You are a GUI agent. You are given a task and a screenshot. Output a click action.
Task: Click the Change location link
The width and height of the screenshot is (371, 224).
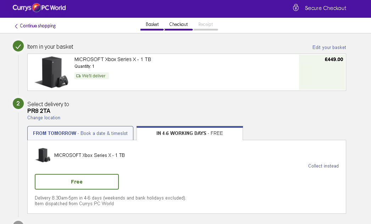coord(44,118)
